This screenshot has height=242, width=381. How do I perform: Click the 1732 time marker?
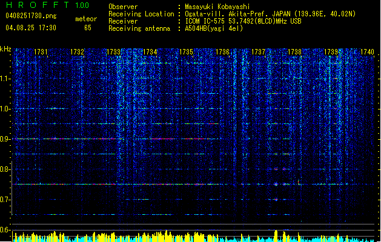(77, 52)
